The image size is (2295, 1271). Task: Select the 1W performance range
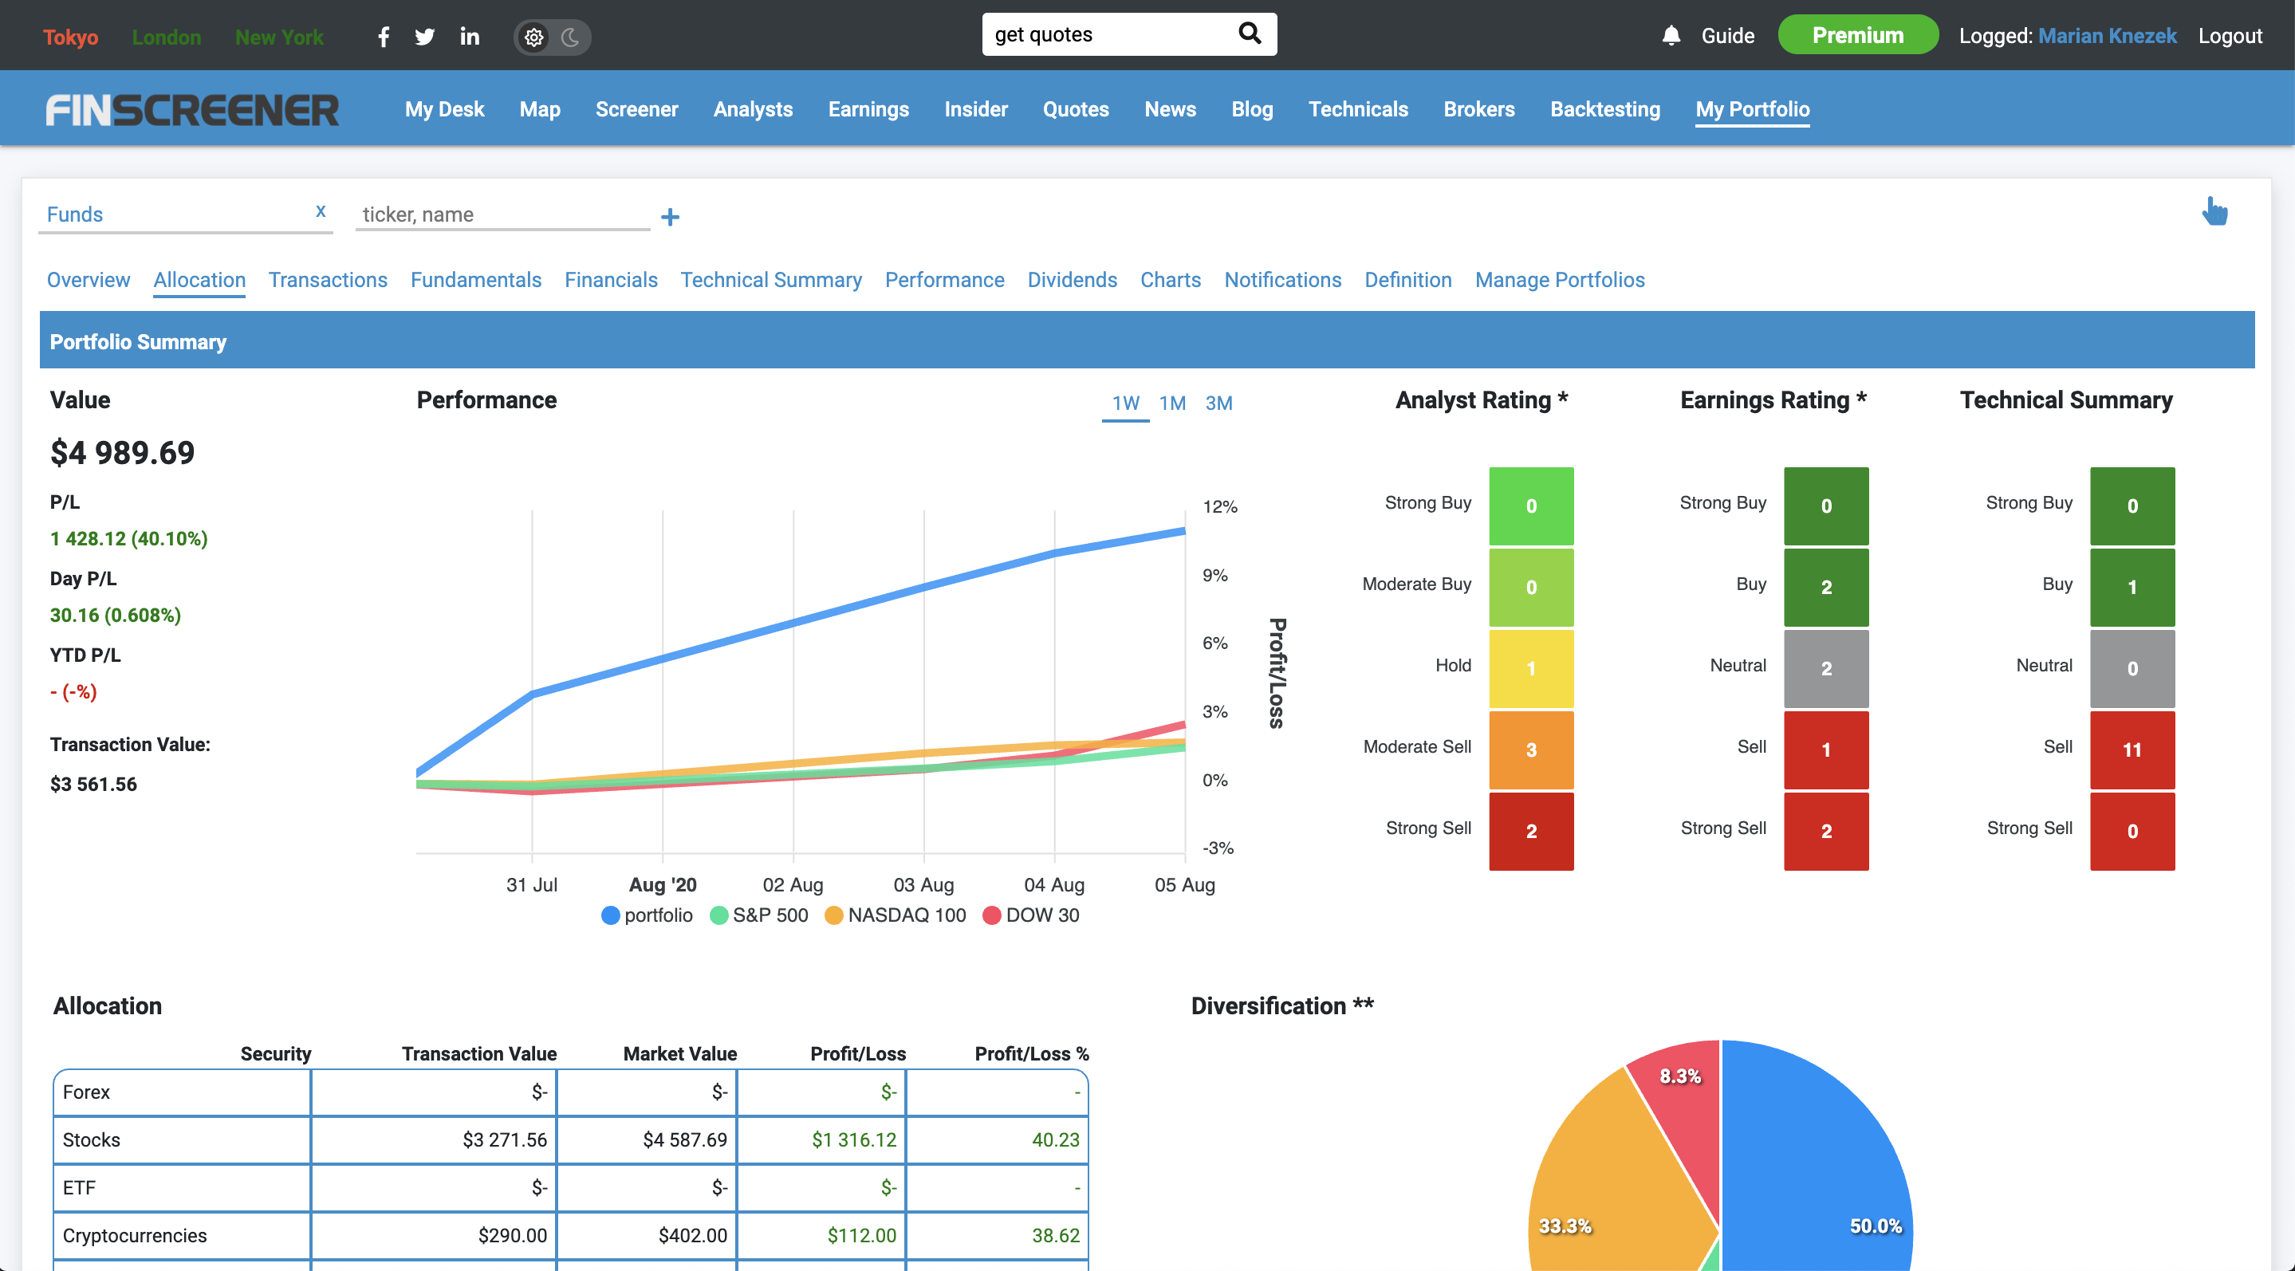[x=1125, y=403]
